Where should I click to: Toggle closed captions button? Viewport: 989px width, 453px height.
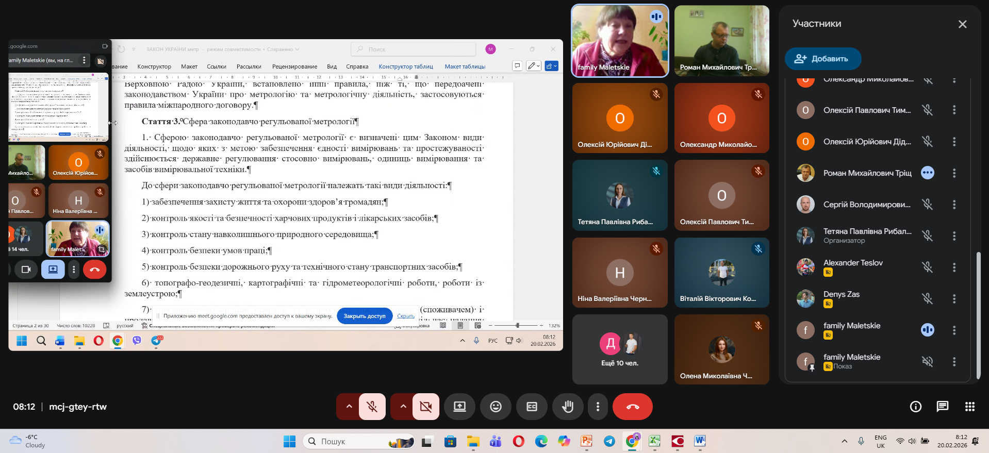tap(532, 407)
